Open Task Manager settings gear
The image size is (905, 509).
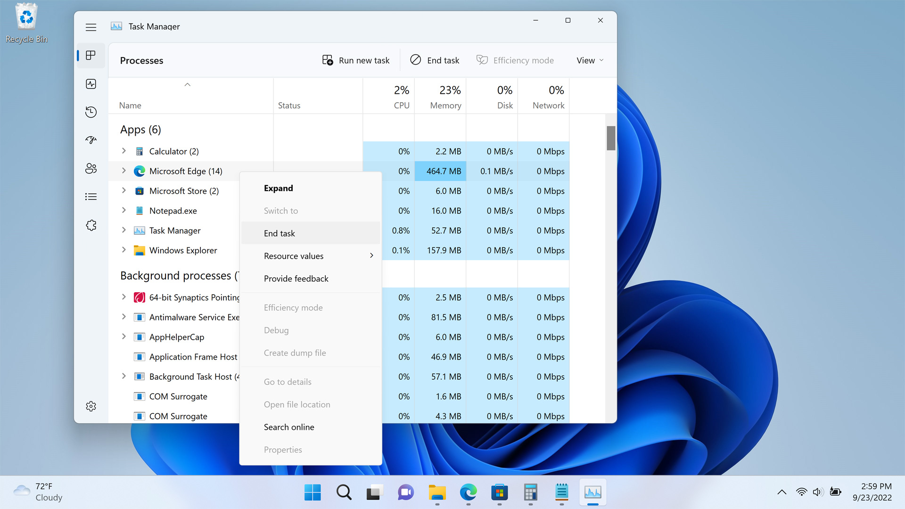point(91,406)
